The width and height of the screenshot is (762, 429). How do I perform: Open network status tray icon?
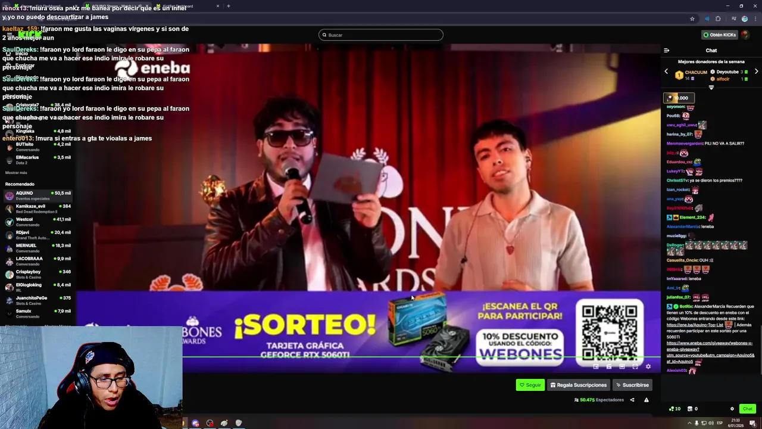point(703,423)
